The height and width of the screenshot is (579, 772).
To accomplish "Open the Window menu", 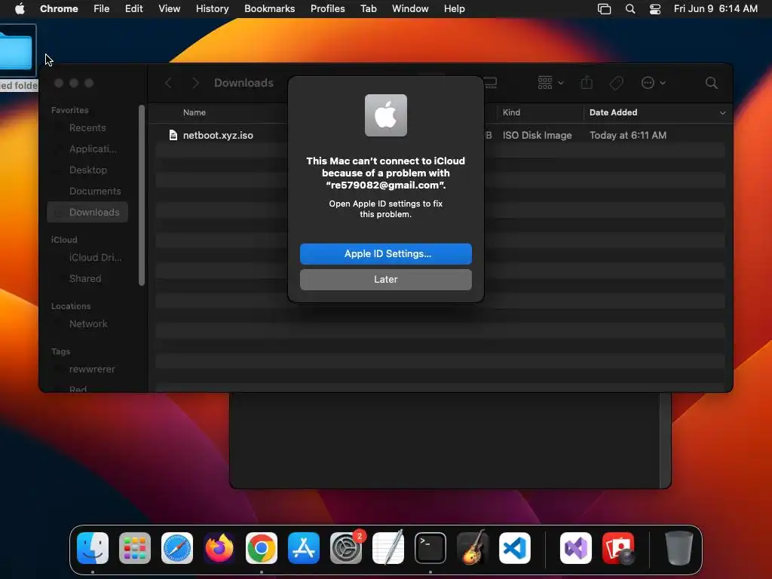I will click(x=410, y=9).
